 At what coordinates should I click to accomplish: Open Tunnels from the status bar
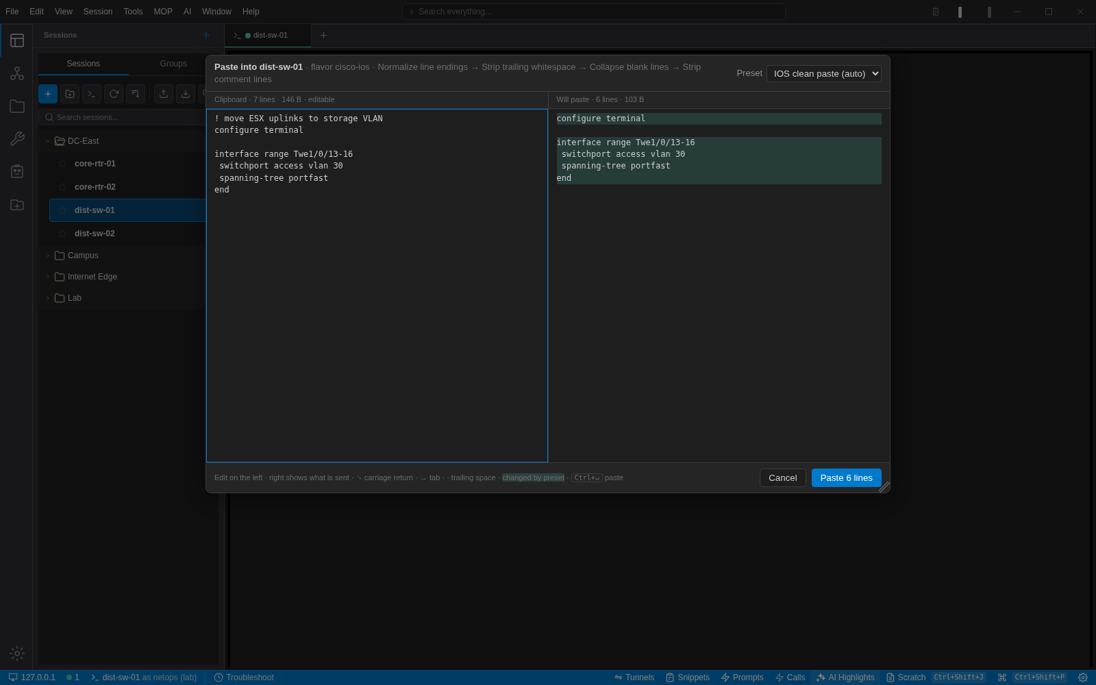(x=634, y=677)
